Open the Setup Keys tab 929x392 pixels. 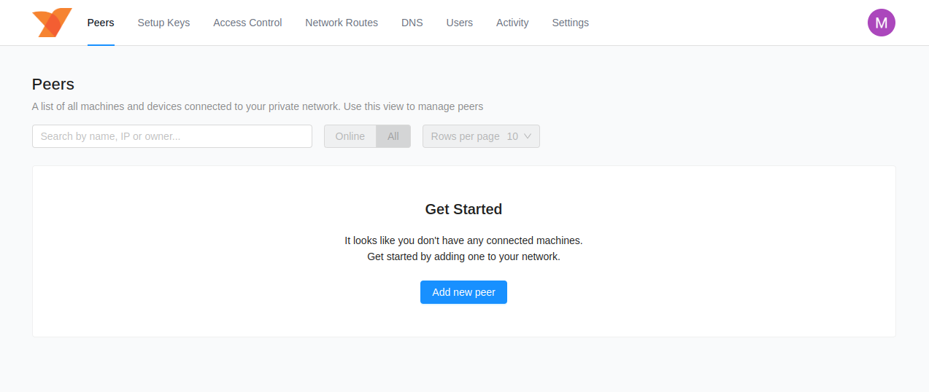(163, 23)
